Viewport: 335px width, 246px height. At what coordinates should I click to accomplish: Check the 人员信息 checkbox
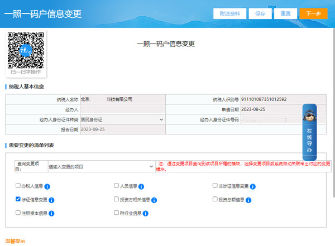[x=116, y=185]
